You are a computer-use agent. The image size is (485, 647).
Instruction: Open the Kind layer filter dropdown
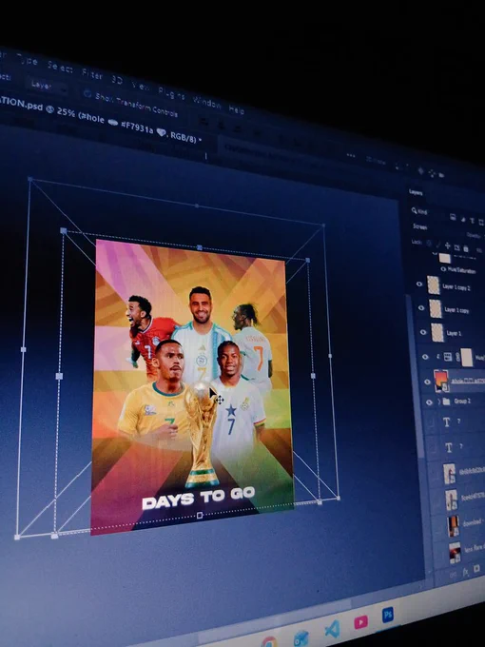[419, 211]
